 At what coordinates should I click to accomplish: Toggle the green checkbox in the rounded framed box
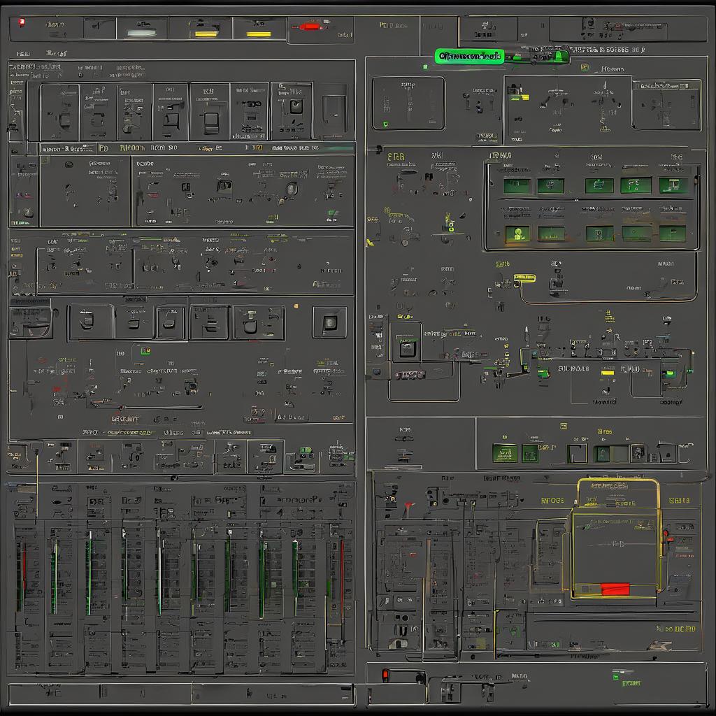click(385, 124)
